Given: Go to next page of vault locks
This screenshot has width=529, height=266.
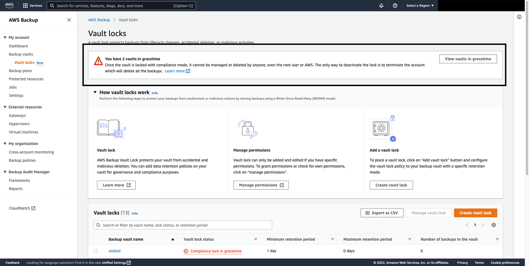Looking at the screenshot, I should [483, 225].
